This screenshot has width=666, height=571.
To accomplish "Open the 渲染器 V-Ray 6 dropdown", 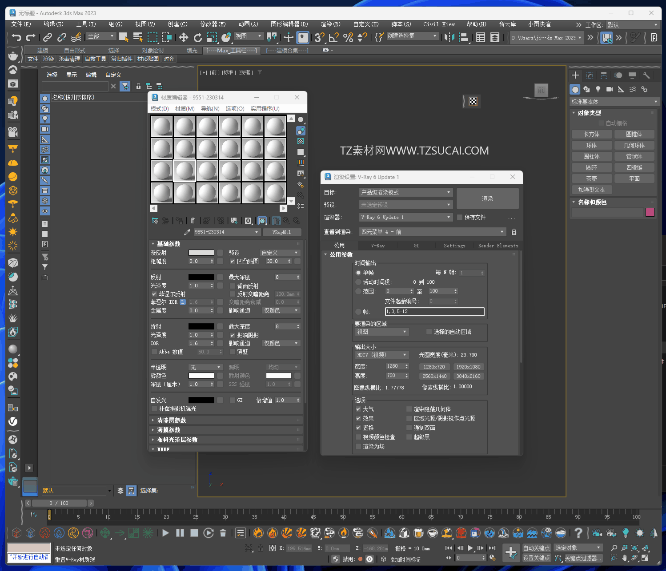I will (405, 217).
